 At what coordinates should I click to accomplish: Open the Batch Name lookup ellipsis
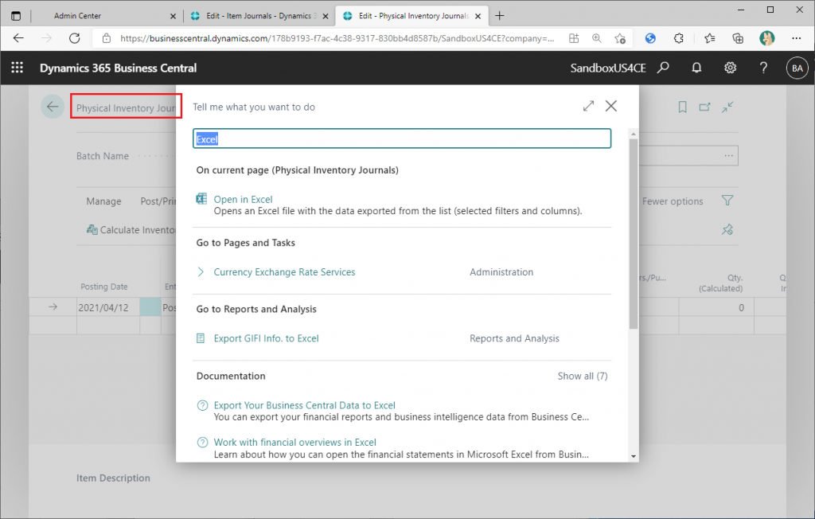(729, 155)
